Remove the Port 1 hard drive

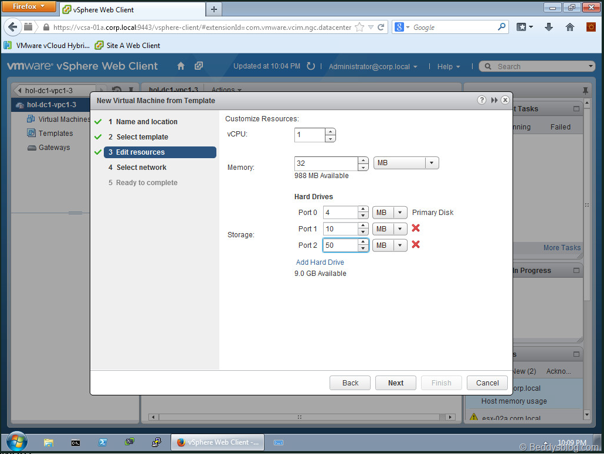416,228
